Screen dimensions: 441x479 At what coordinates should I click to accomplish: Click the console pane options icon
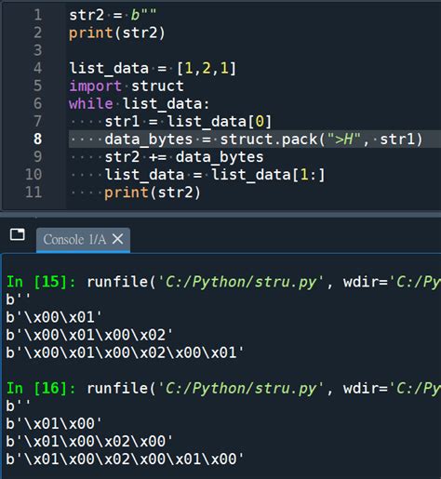click(18, 234)
